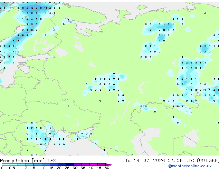Select the Precipitation [mm] GFS title text
The height and width of the screenshot is (169, 219).
coord(28,161)
